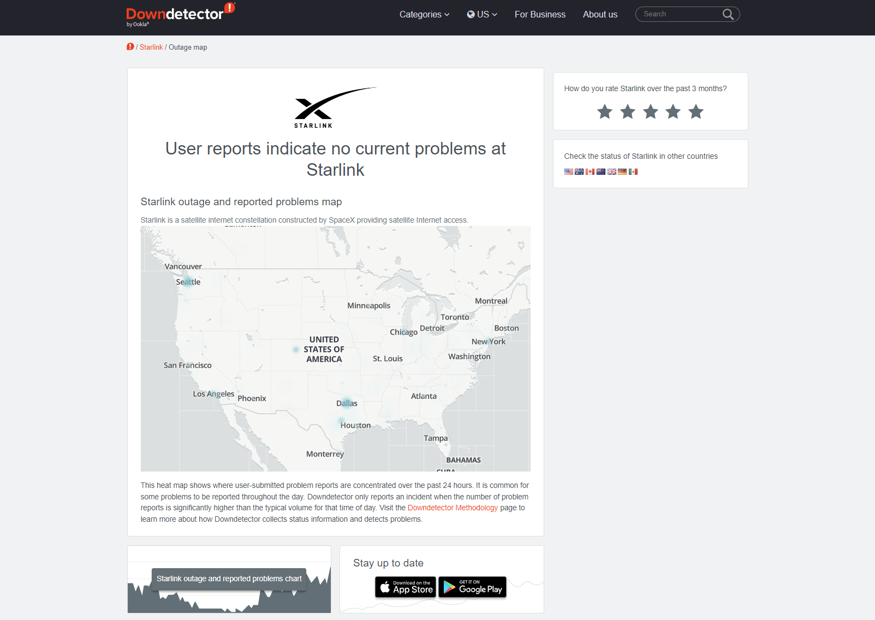Viewport: 875px width, 620px height.
Task: Rate Starlink one star
Action: (605, 112)
